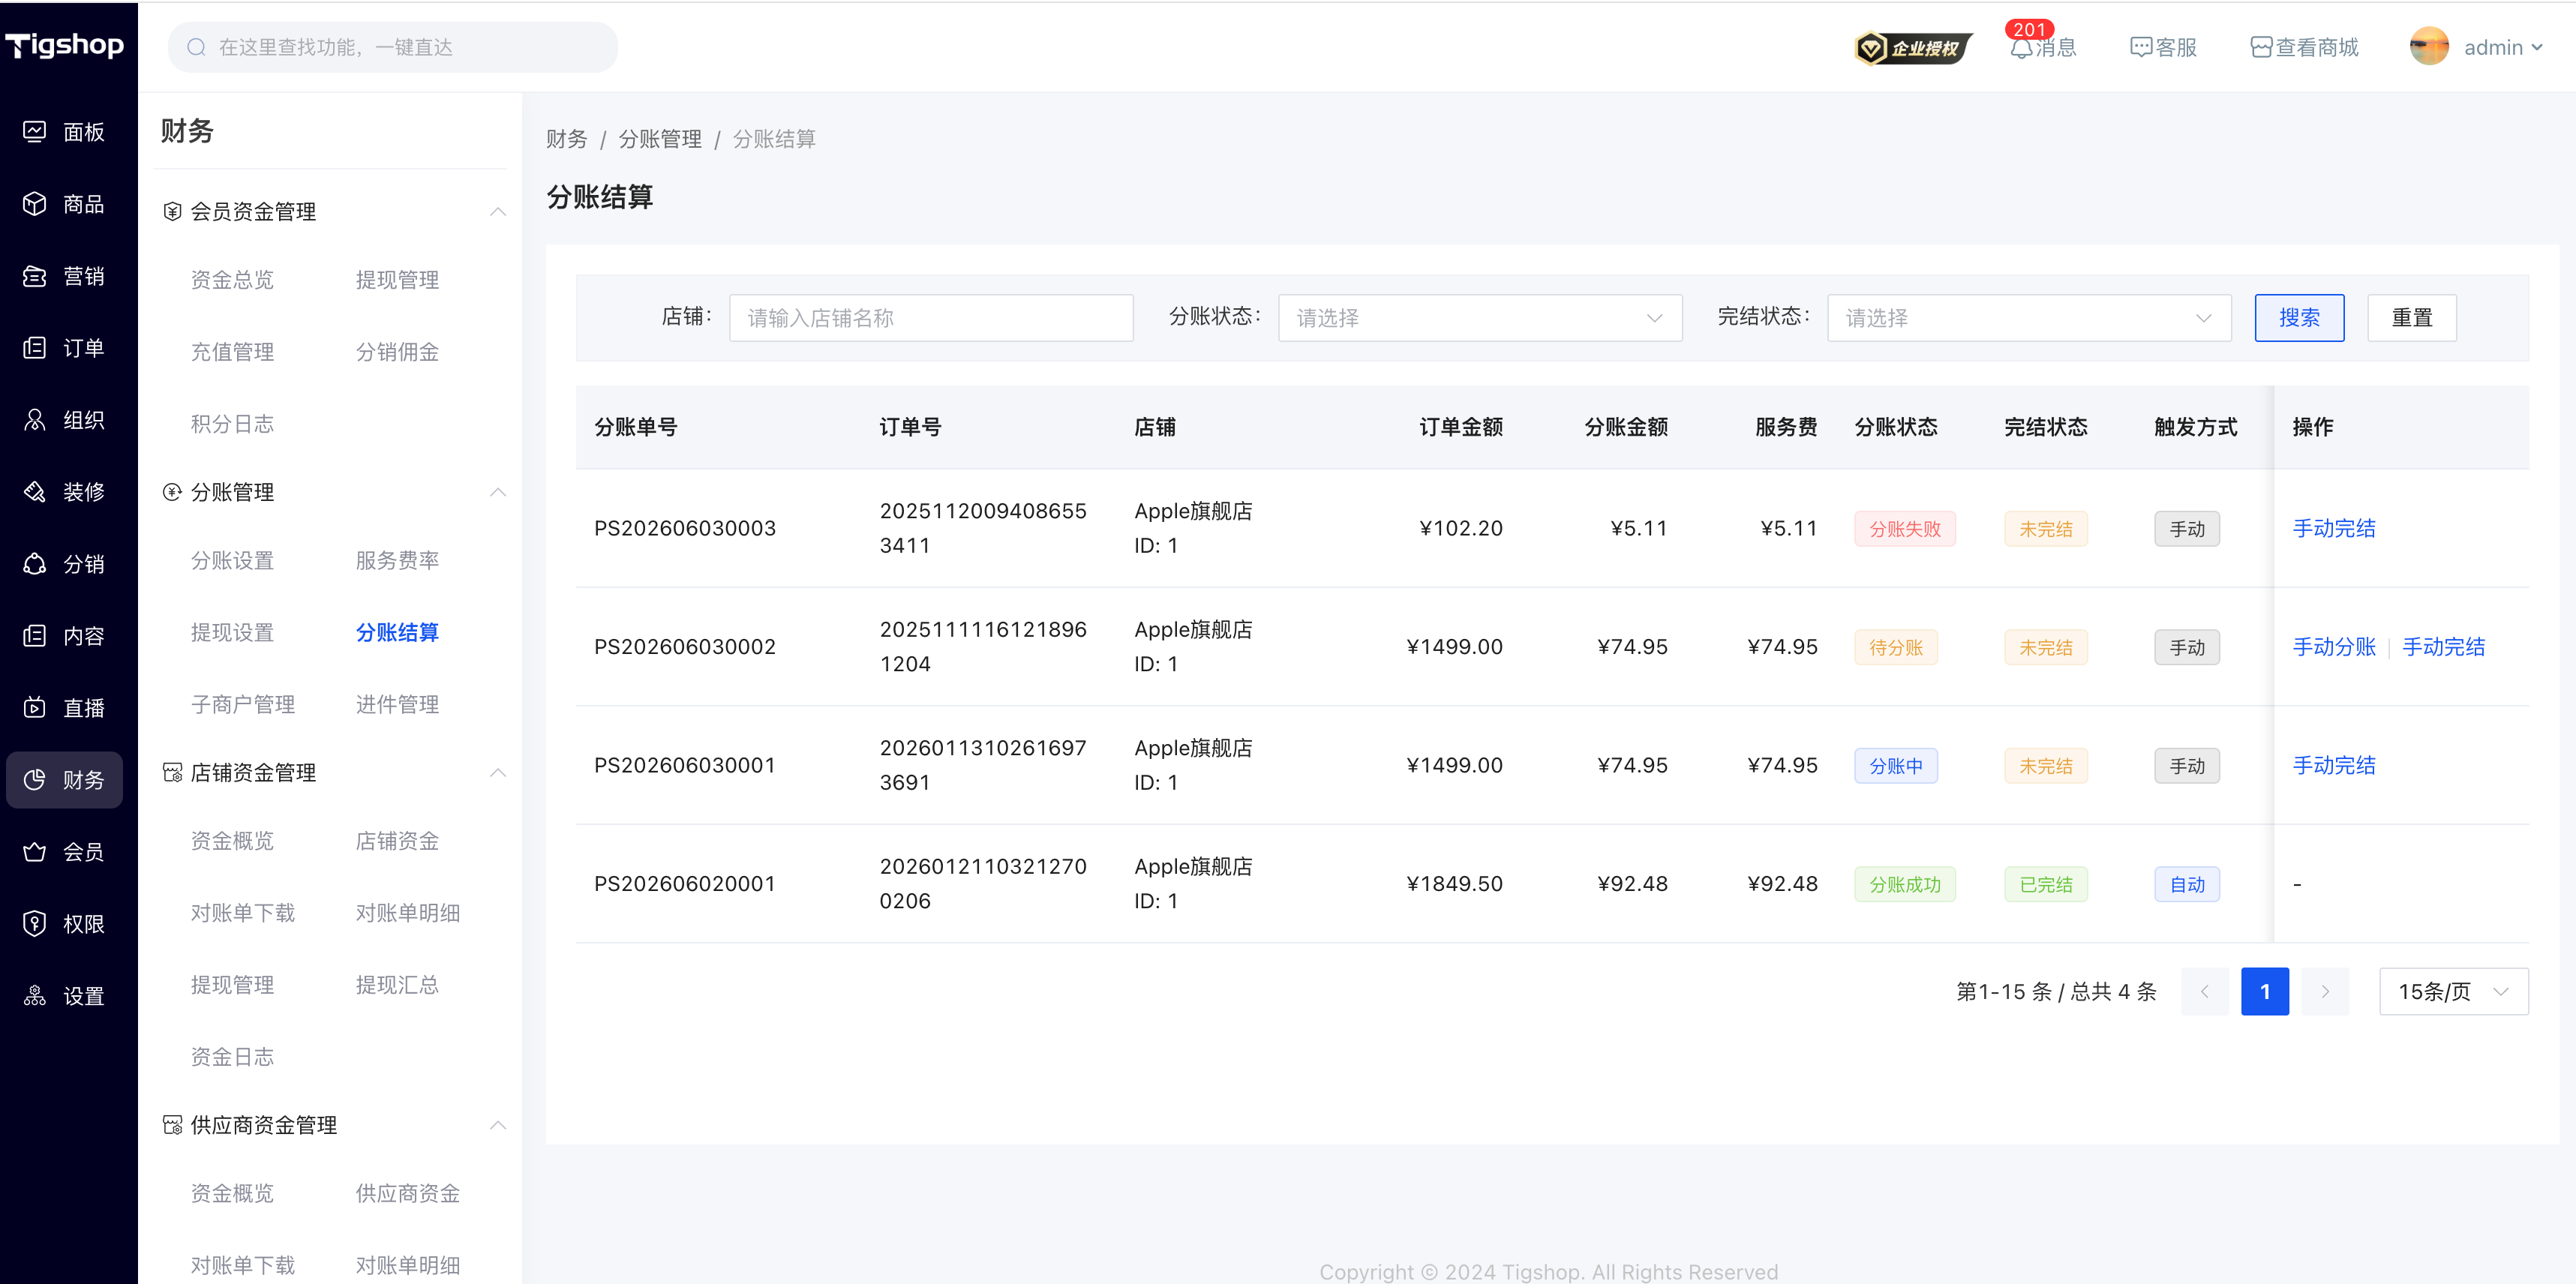The width and height of the screenshot is (2576, 1284).
Task: Go to 资金总览 menu item
Action: click(x=232, y=279)
